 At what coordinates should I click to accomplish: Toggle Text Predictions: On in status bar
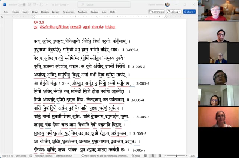point(64,156)
